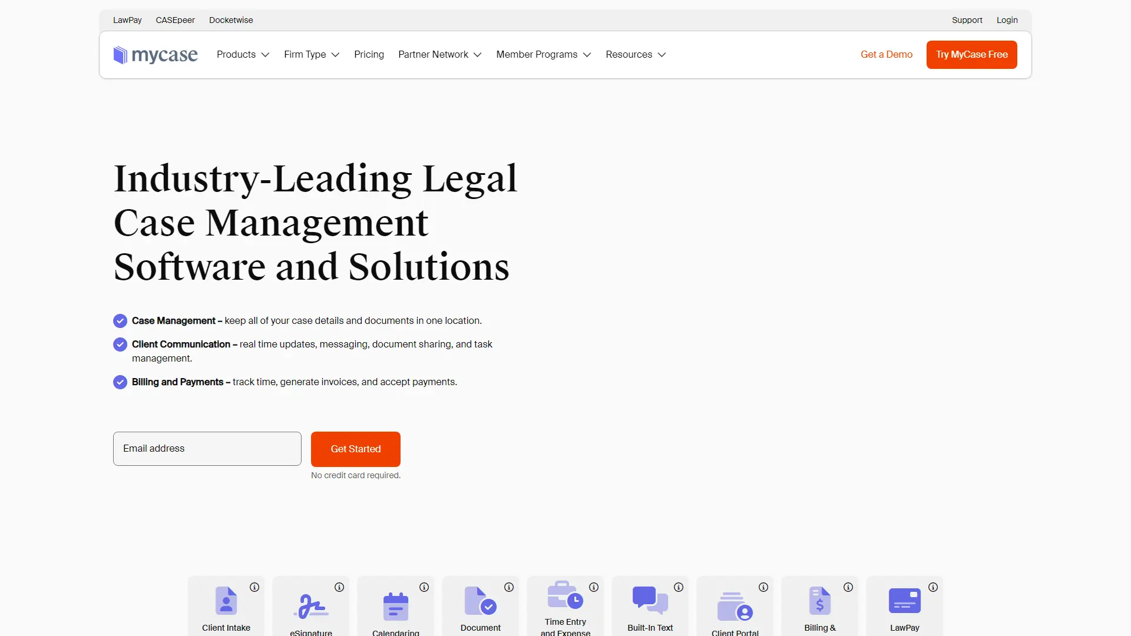Open the Partner Network menu
This screenshot has width=1131, height=636.
(x=439, y=54)
